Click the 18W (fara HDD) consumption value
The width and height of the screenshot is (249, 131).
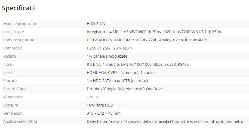(100, 105)
